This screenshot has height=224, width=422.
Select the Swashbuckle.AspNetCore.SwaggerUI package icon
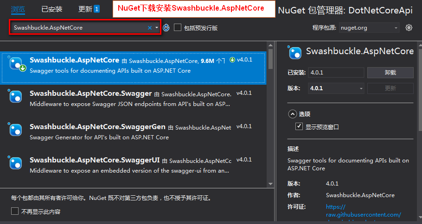pyautogui.click(x=15, y=163)
